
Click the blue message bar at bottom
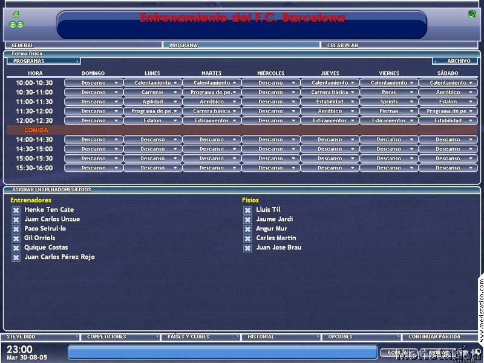[x=223, y=352]
